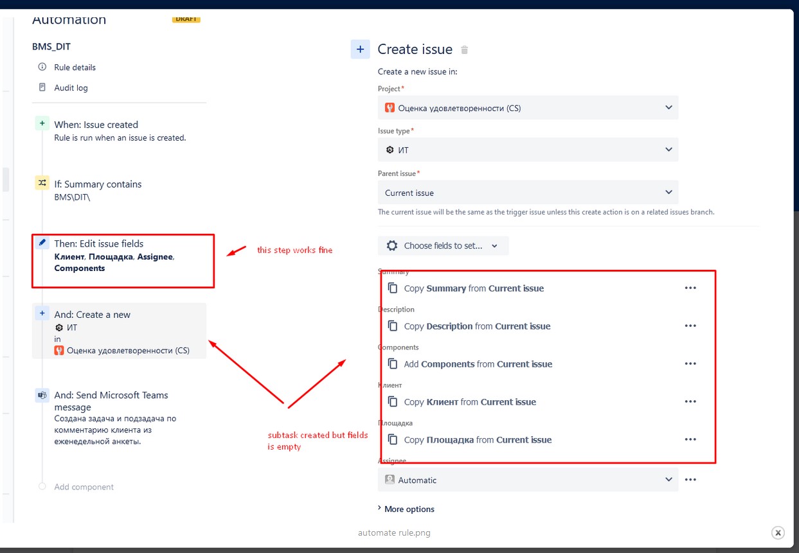Click the blue plus Create a new icon

(42, 313)
